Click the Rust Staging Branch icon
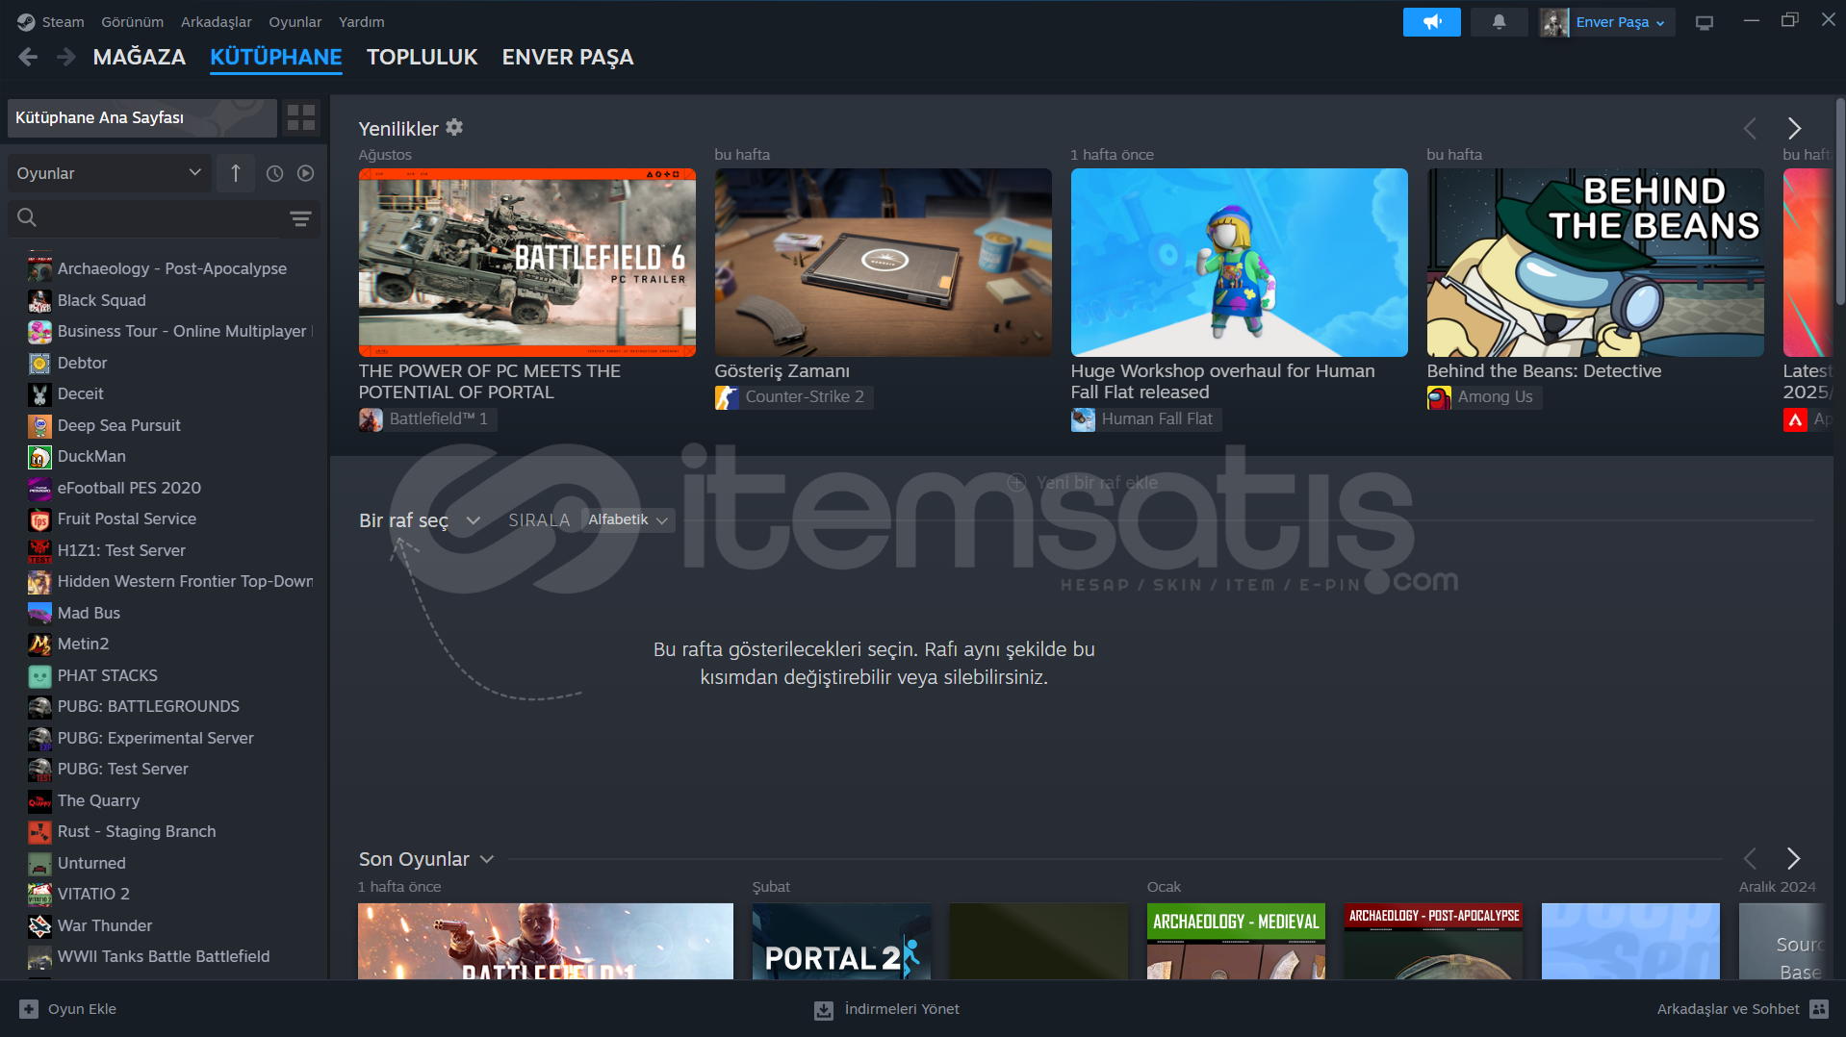 39,832
